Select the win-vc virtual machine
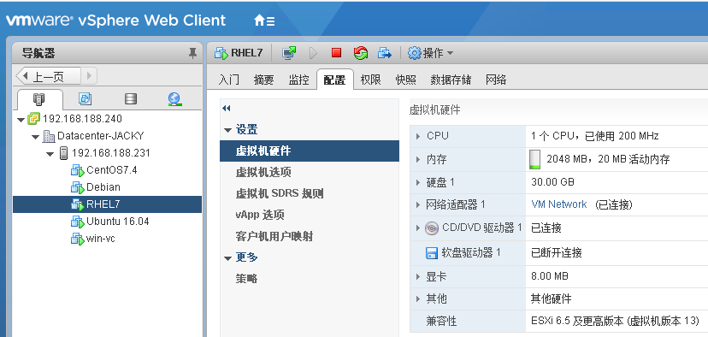 tap(100, 239)
